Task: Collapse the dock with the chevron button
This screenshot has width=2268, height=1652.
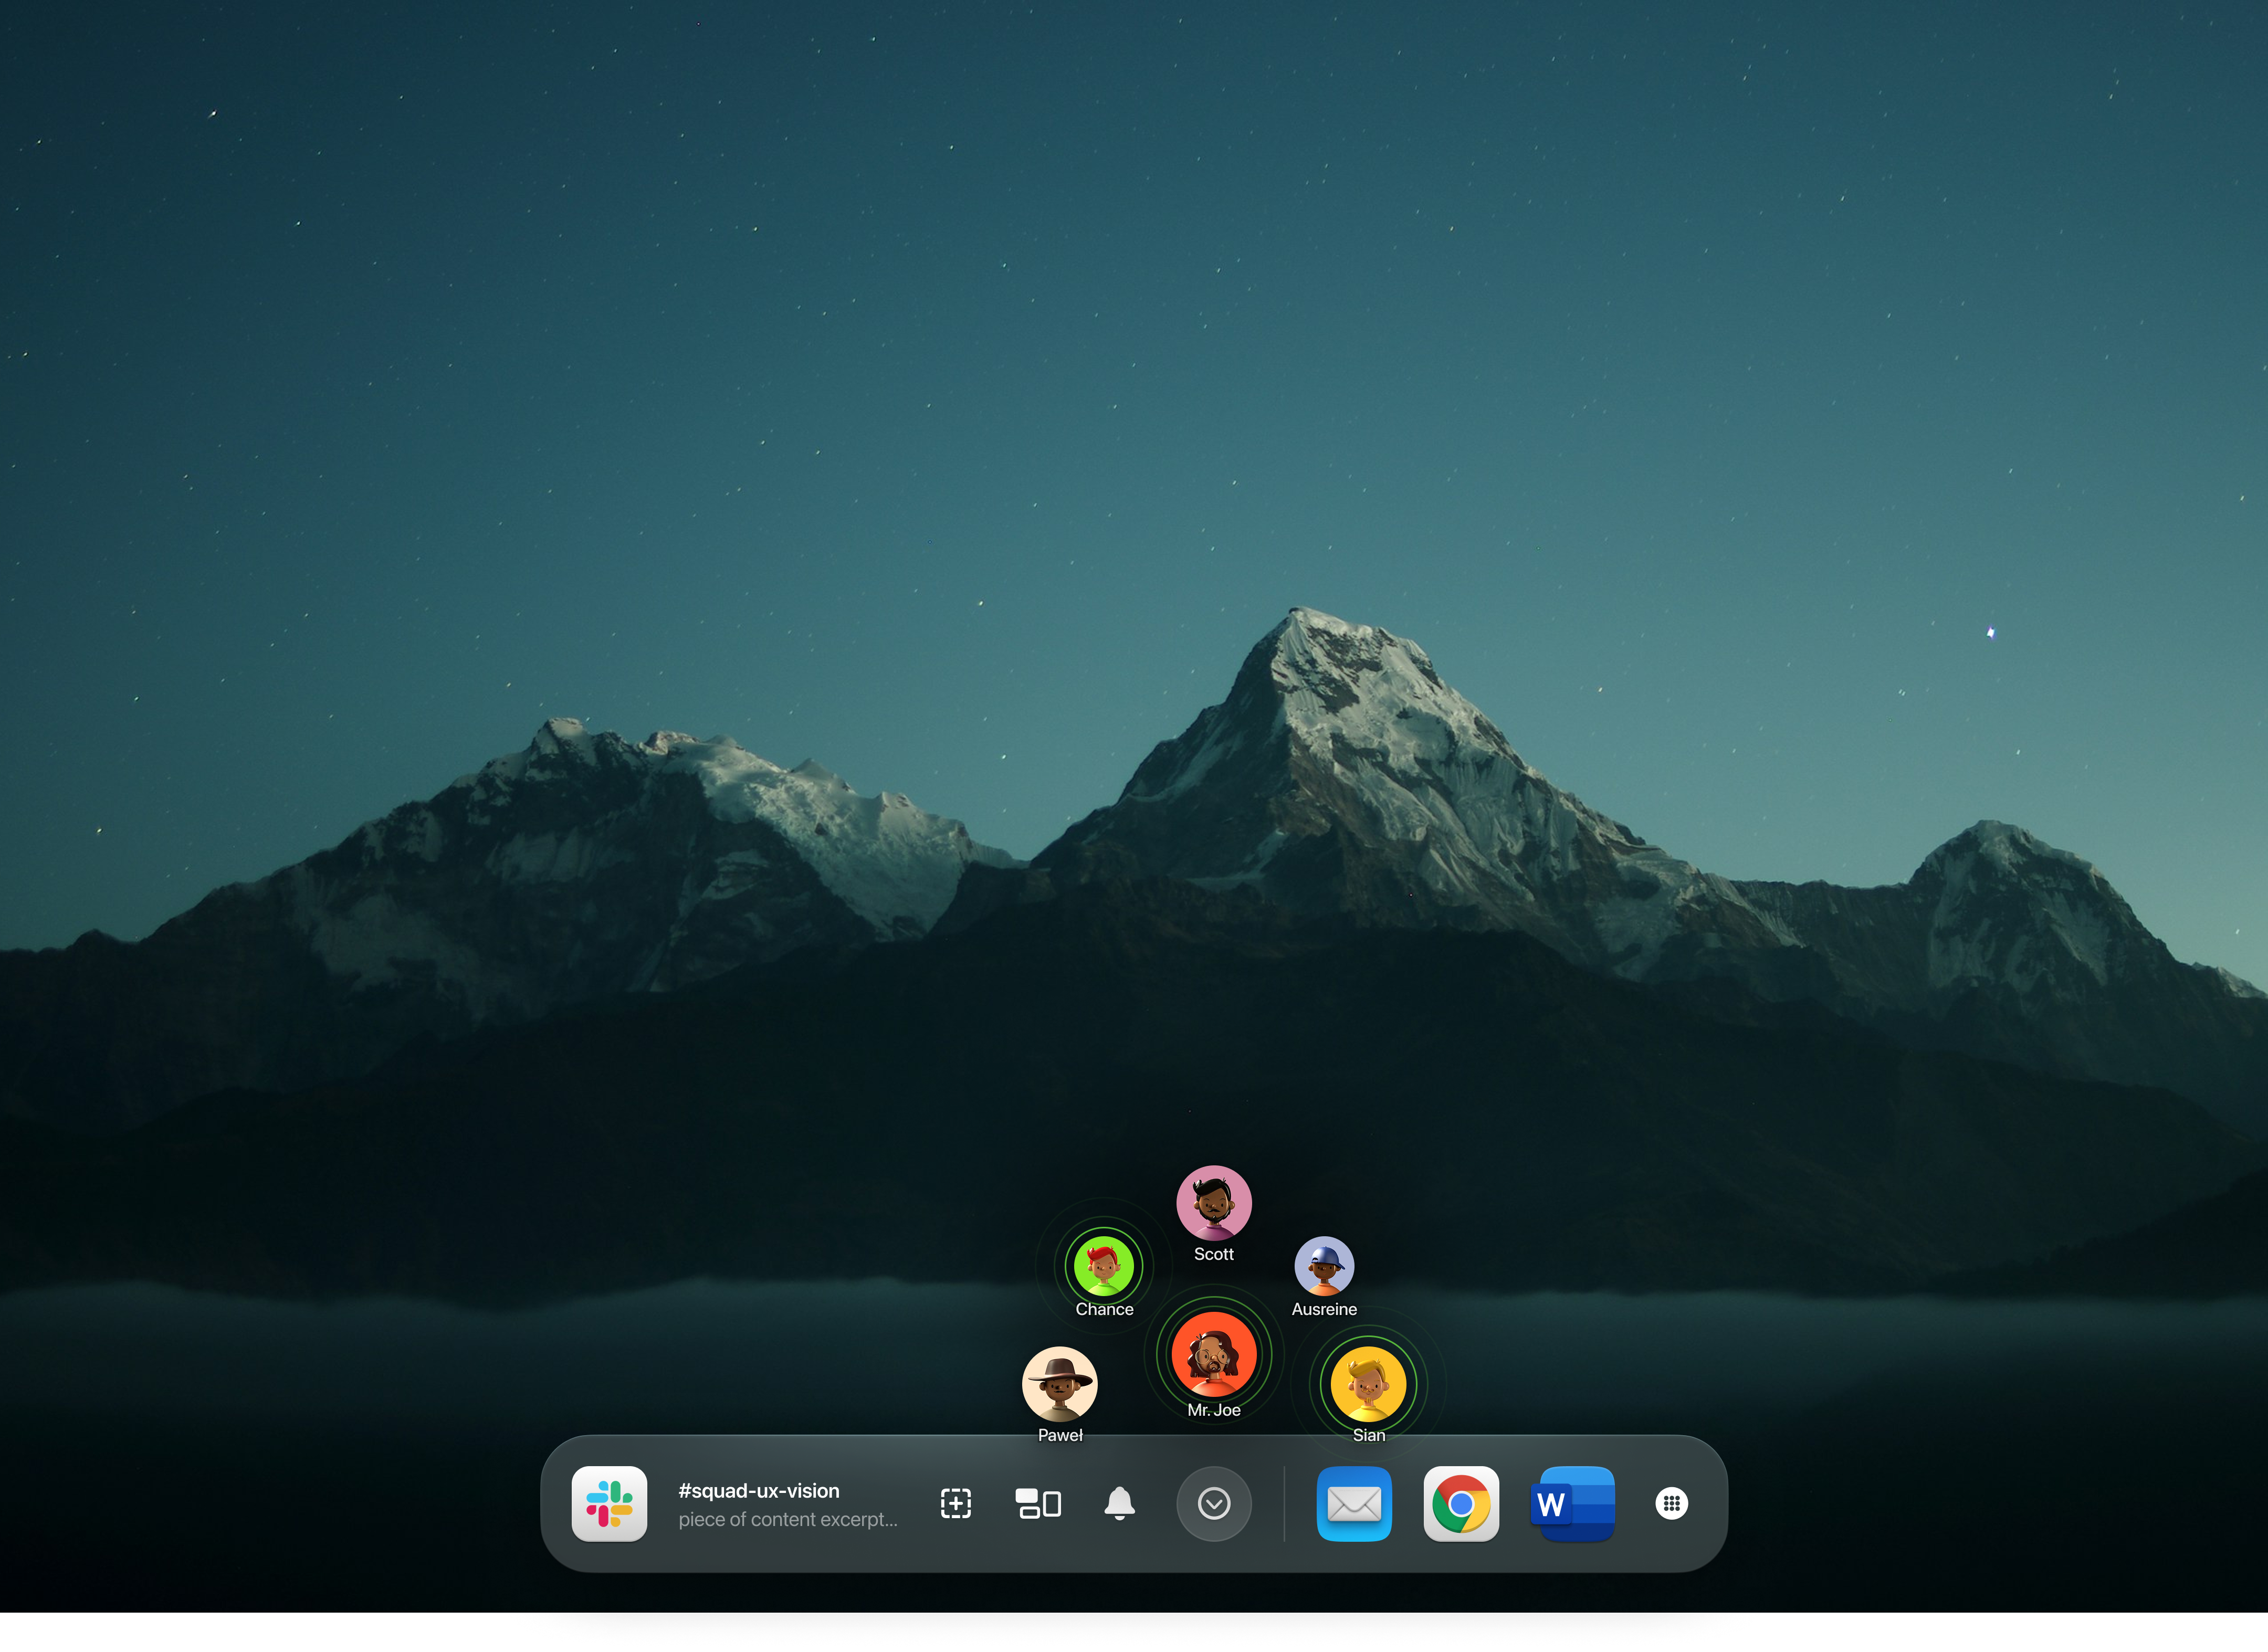Action: click(x=1214, y=1504)
